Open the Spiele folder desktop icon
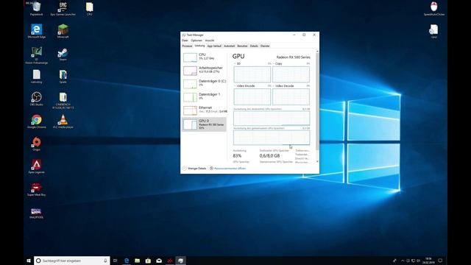This screenshot has width=471, height=265. 63,77
